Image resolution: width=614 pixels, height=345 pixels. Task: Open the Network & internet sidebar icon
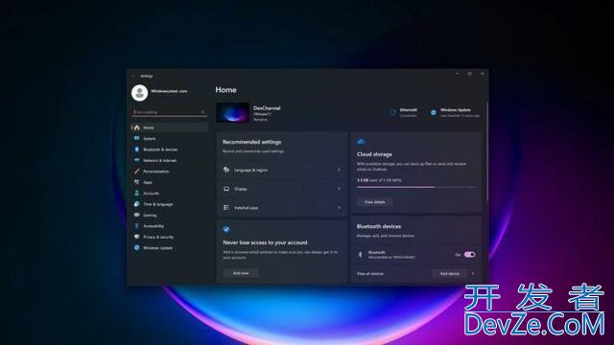pos(136,160)
